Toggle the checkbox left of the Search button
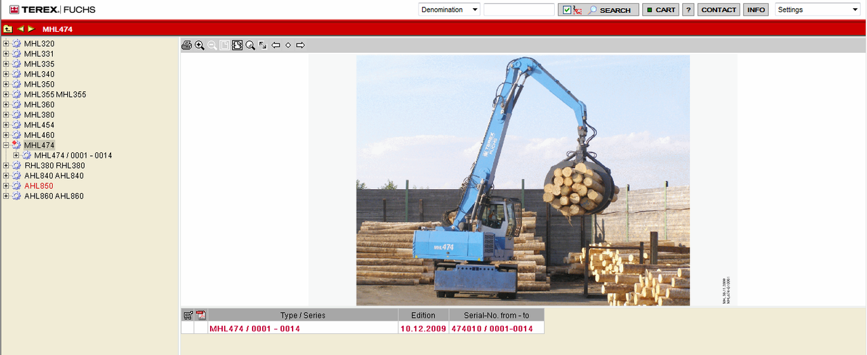Screen dimensions: 867x355 567,10
